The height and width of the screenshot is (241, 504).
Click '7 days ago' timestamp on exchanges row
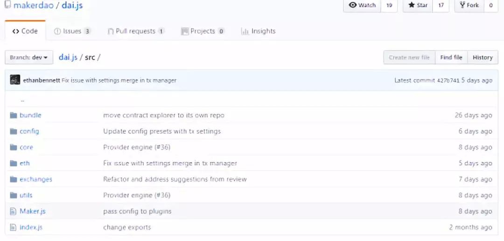476,179
